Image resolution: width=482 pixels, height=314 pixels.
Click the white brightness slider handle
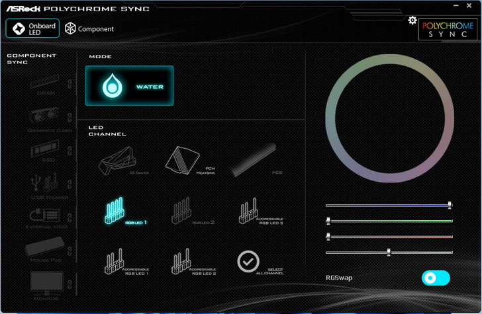coord(389,252)
